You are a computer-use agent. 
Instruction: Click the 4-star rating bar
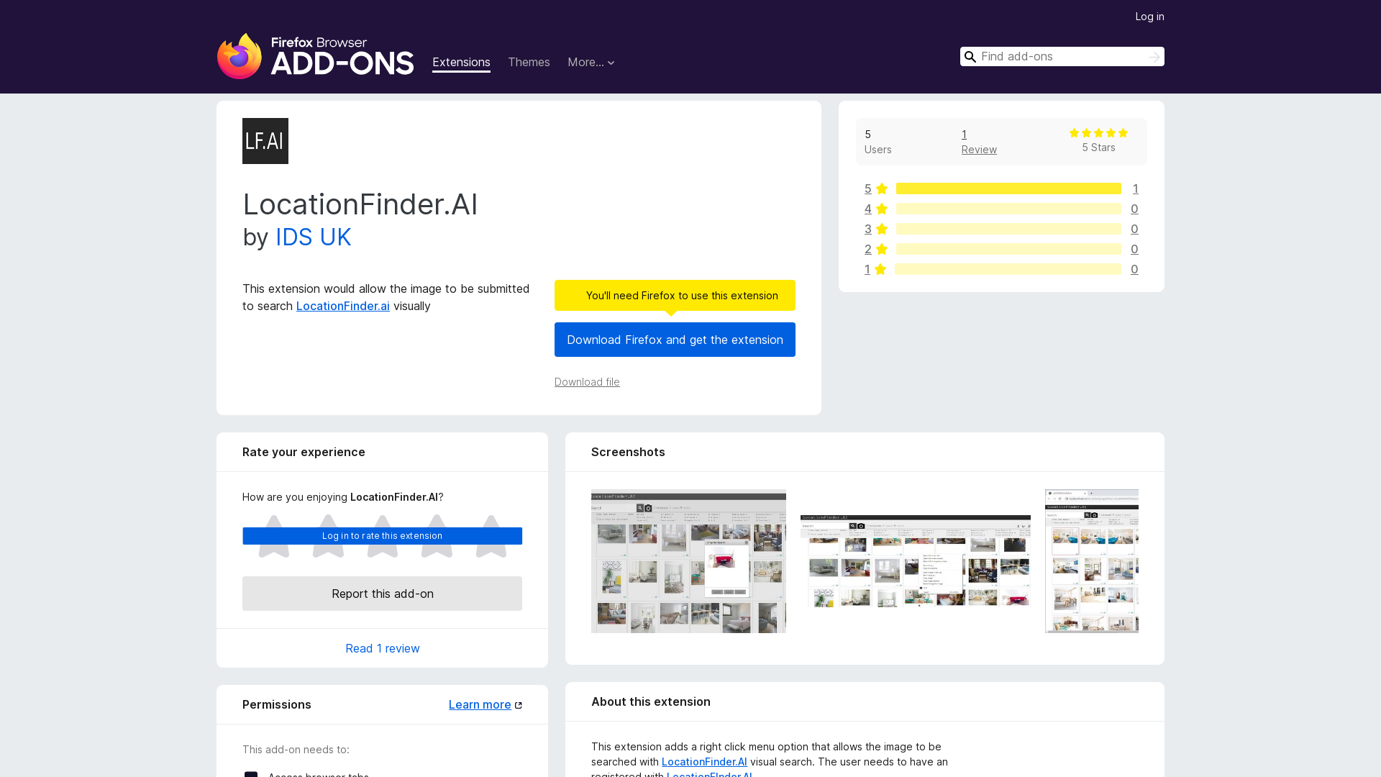(1008, 209)
